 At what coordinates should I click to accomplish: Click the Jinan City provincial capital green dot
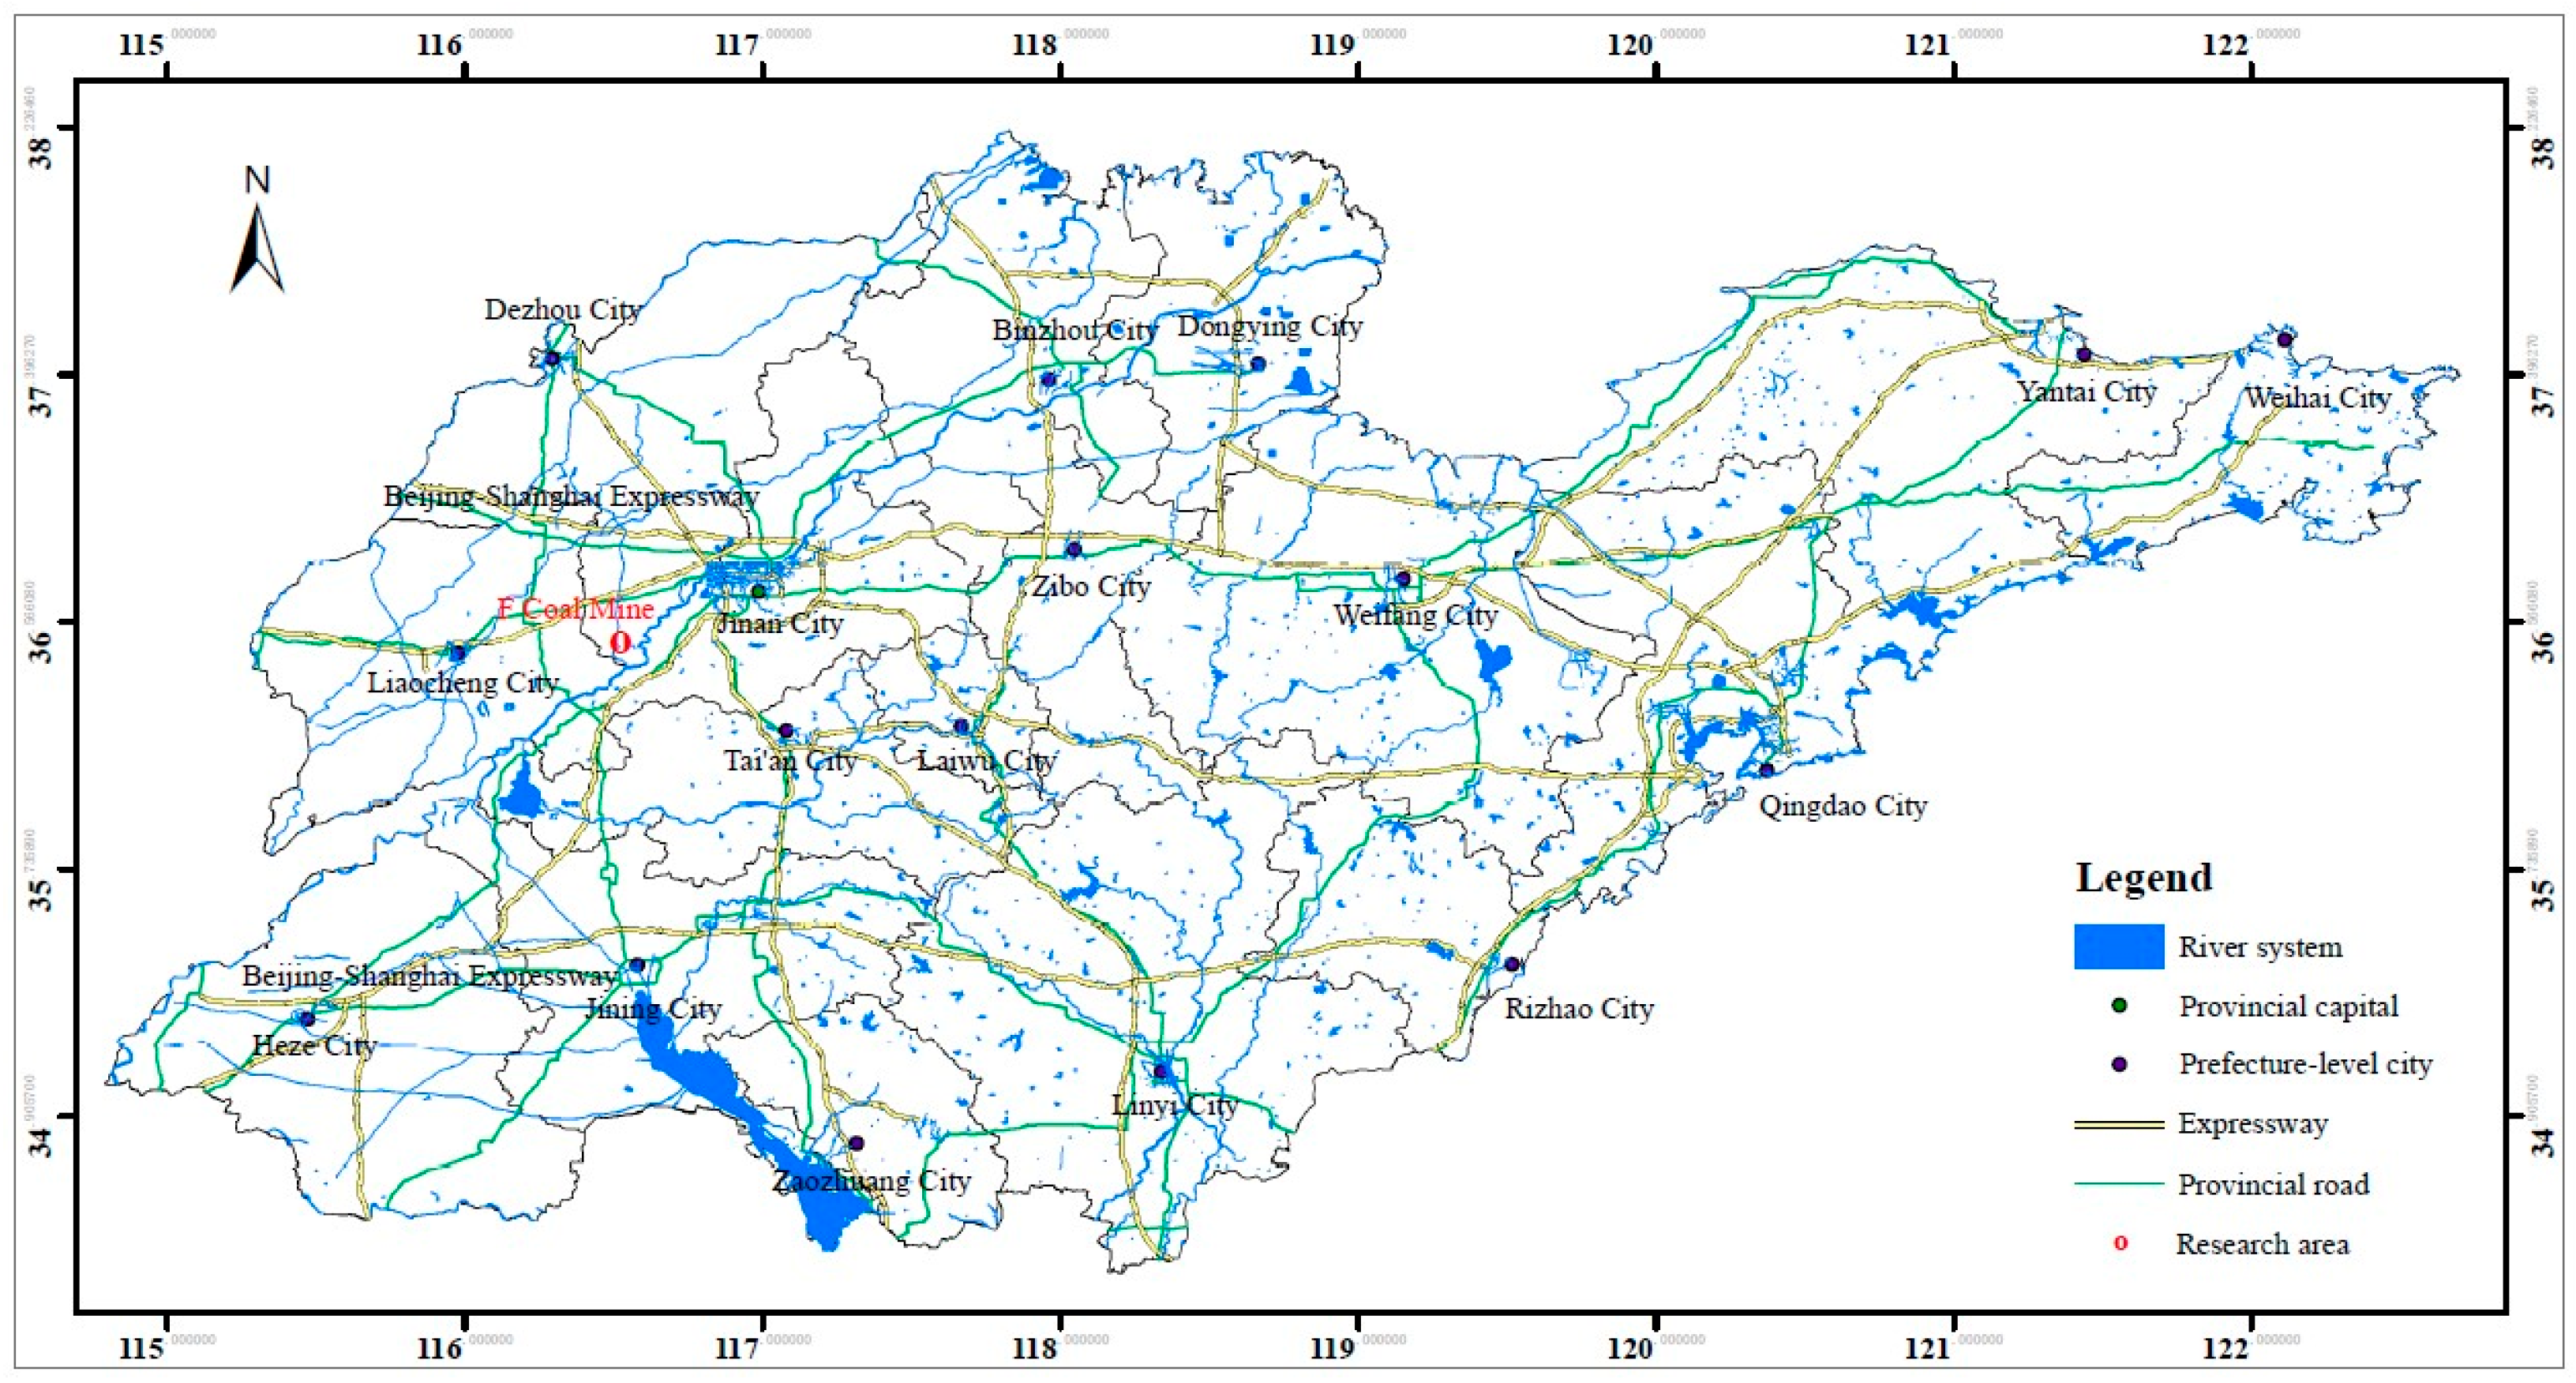(758, 591)
